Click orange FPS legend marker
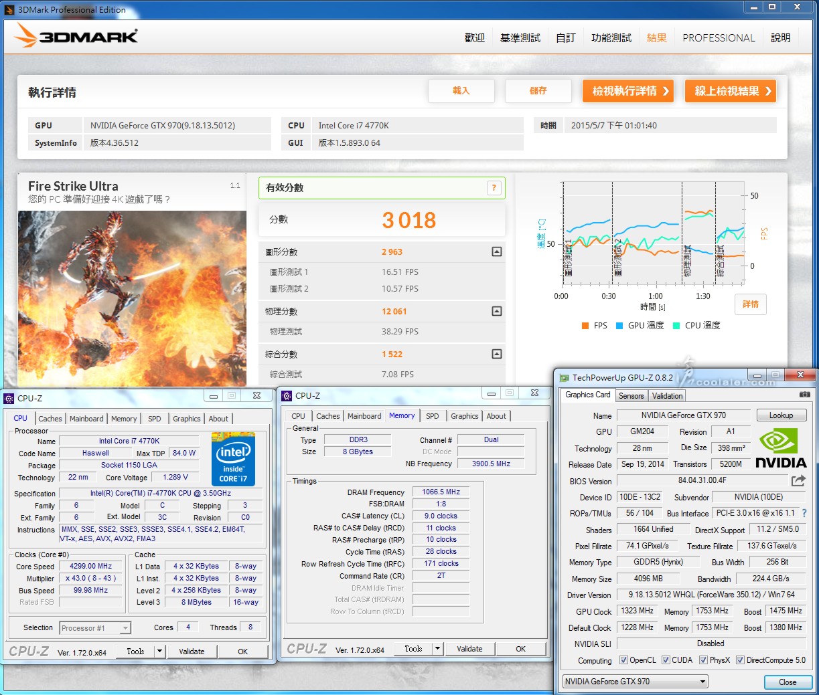This screenshot has width=819, height=695. click(x=585, y=326)
